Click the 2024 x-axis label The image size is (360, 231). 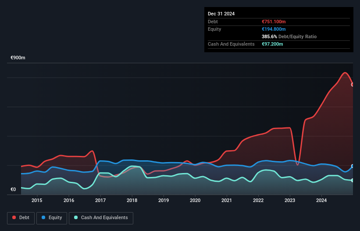pos(321,200)
